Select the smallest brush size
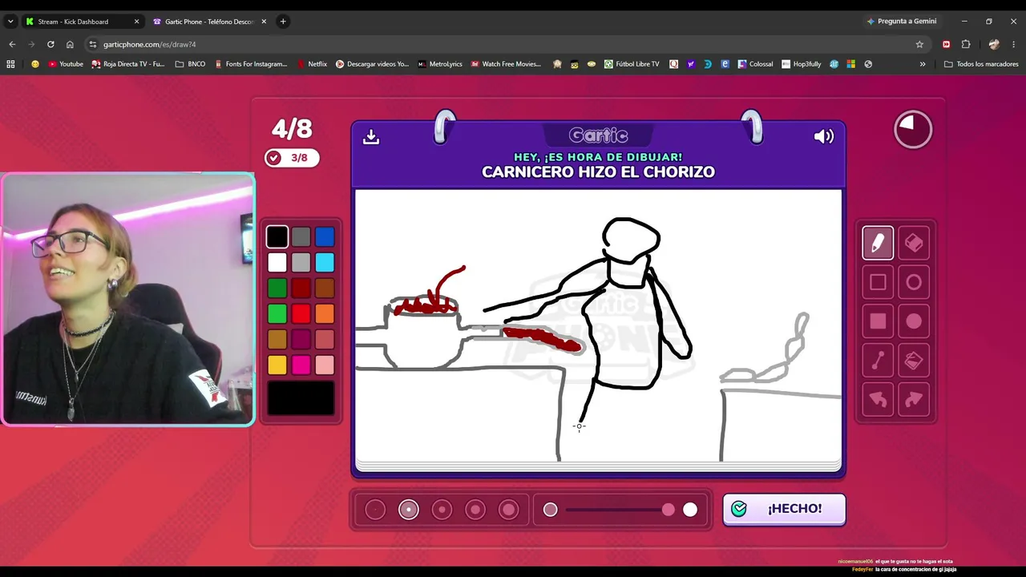 [x=375, y=510]
